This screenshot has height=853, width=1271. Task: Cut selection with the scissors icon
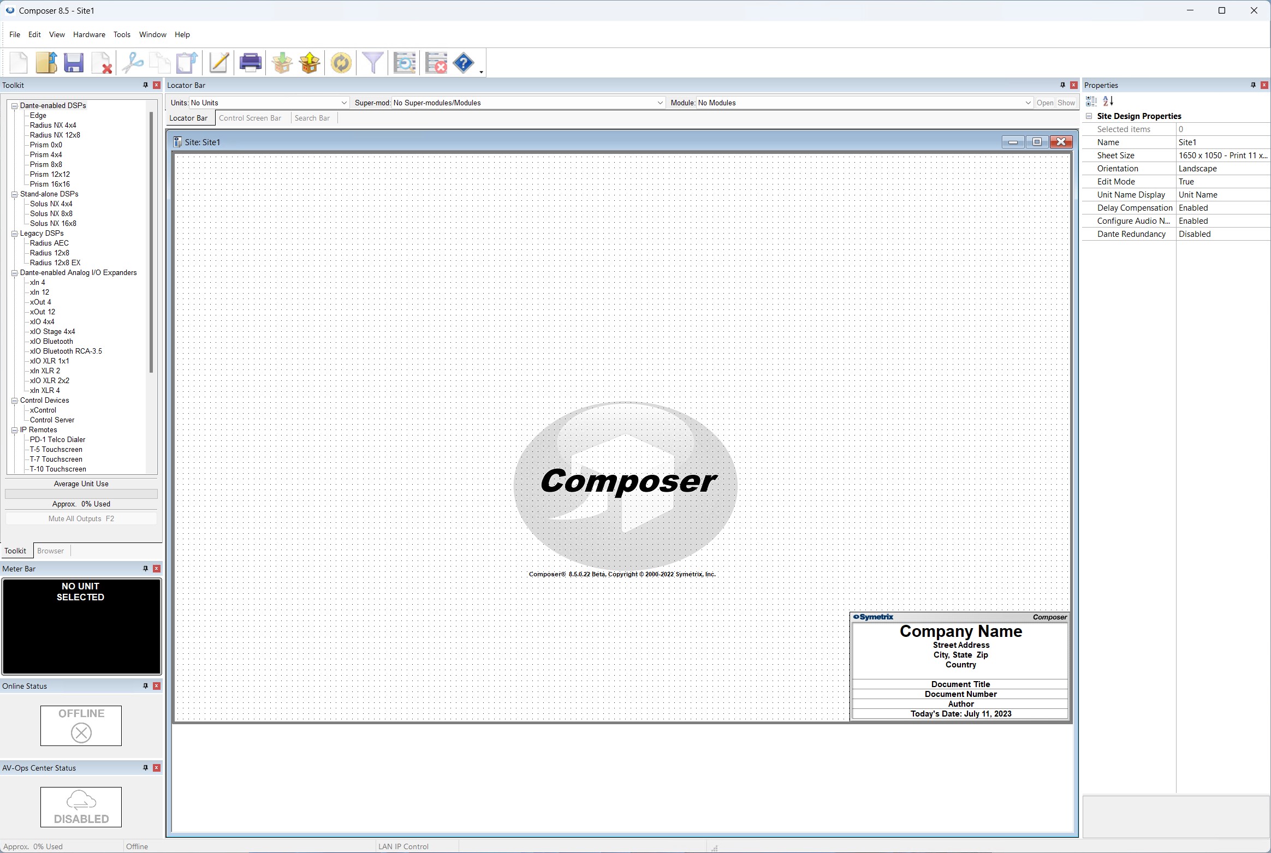[x=133, y=63]
